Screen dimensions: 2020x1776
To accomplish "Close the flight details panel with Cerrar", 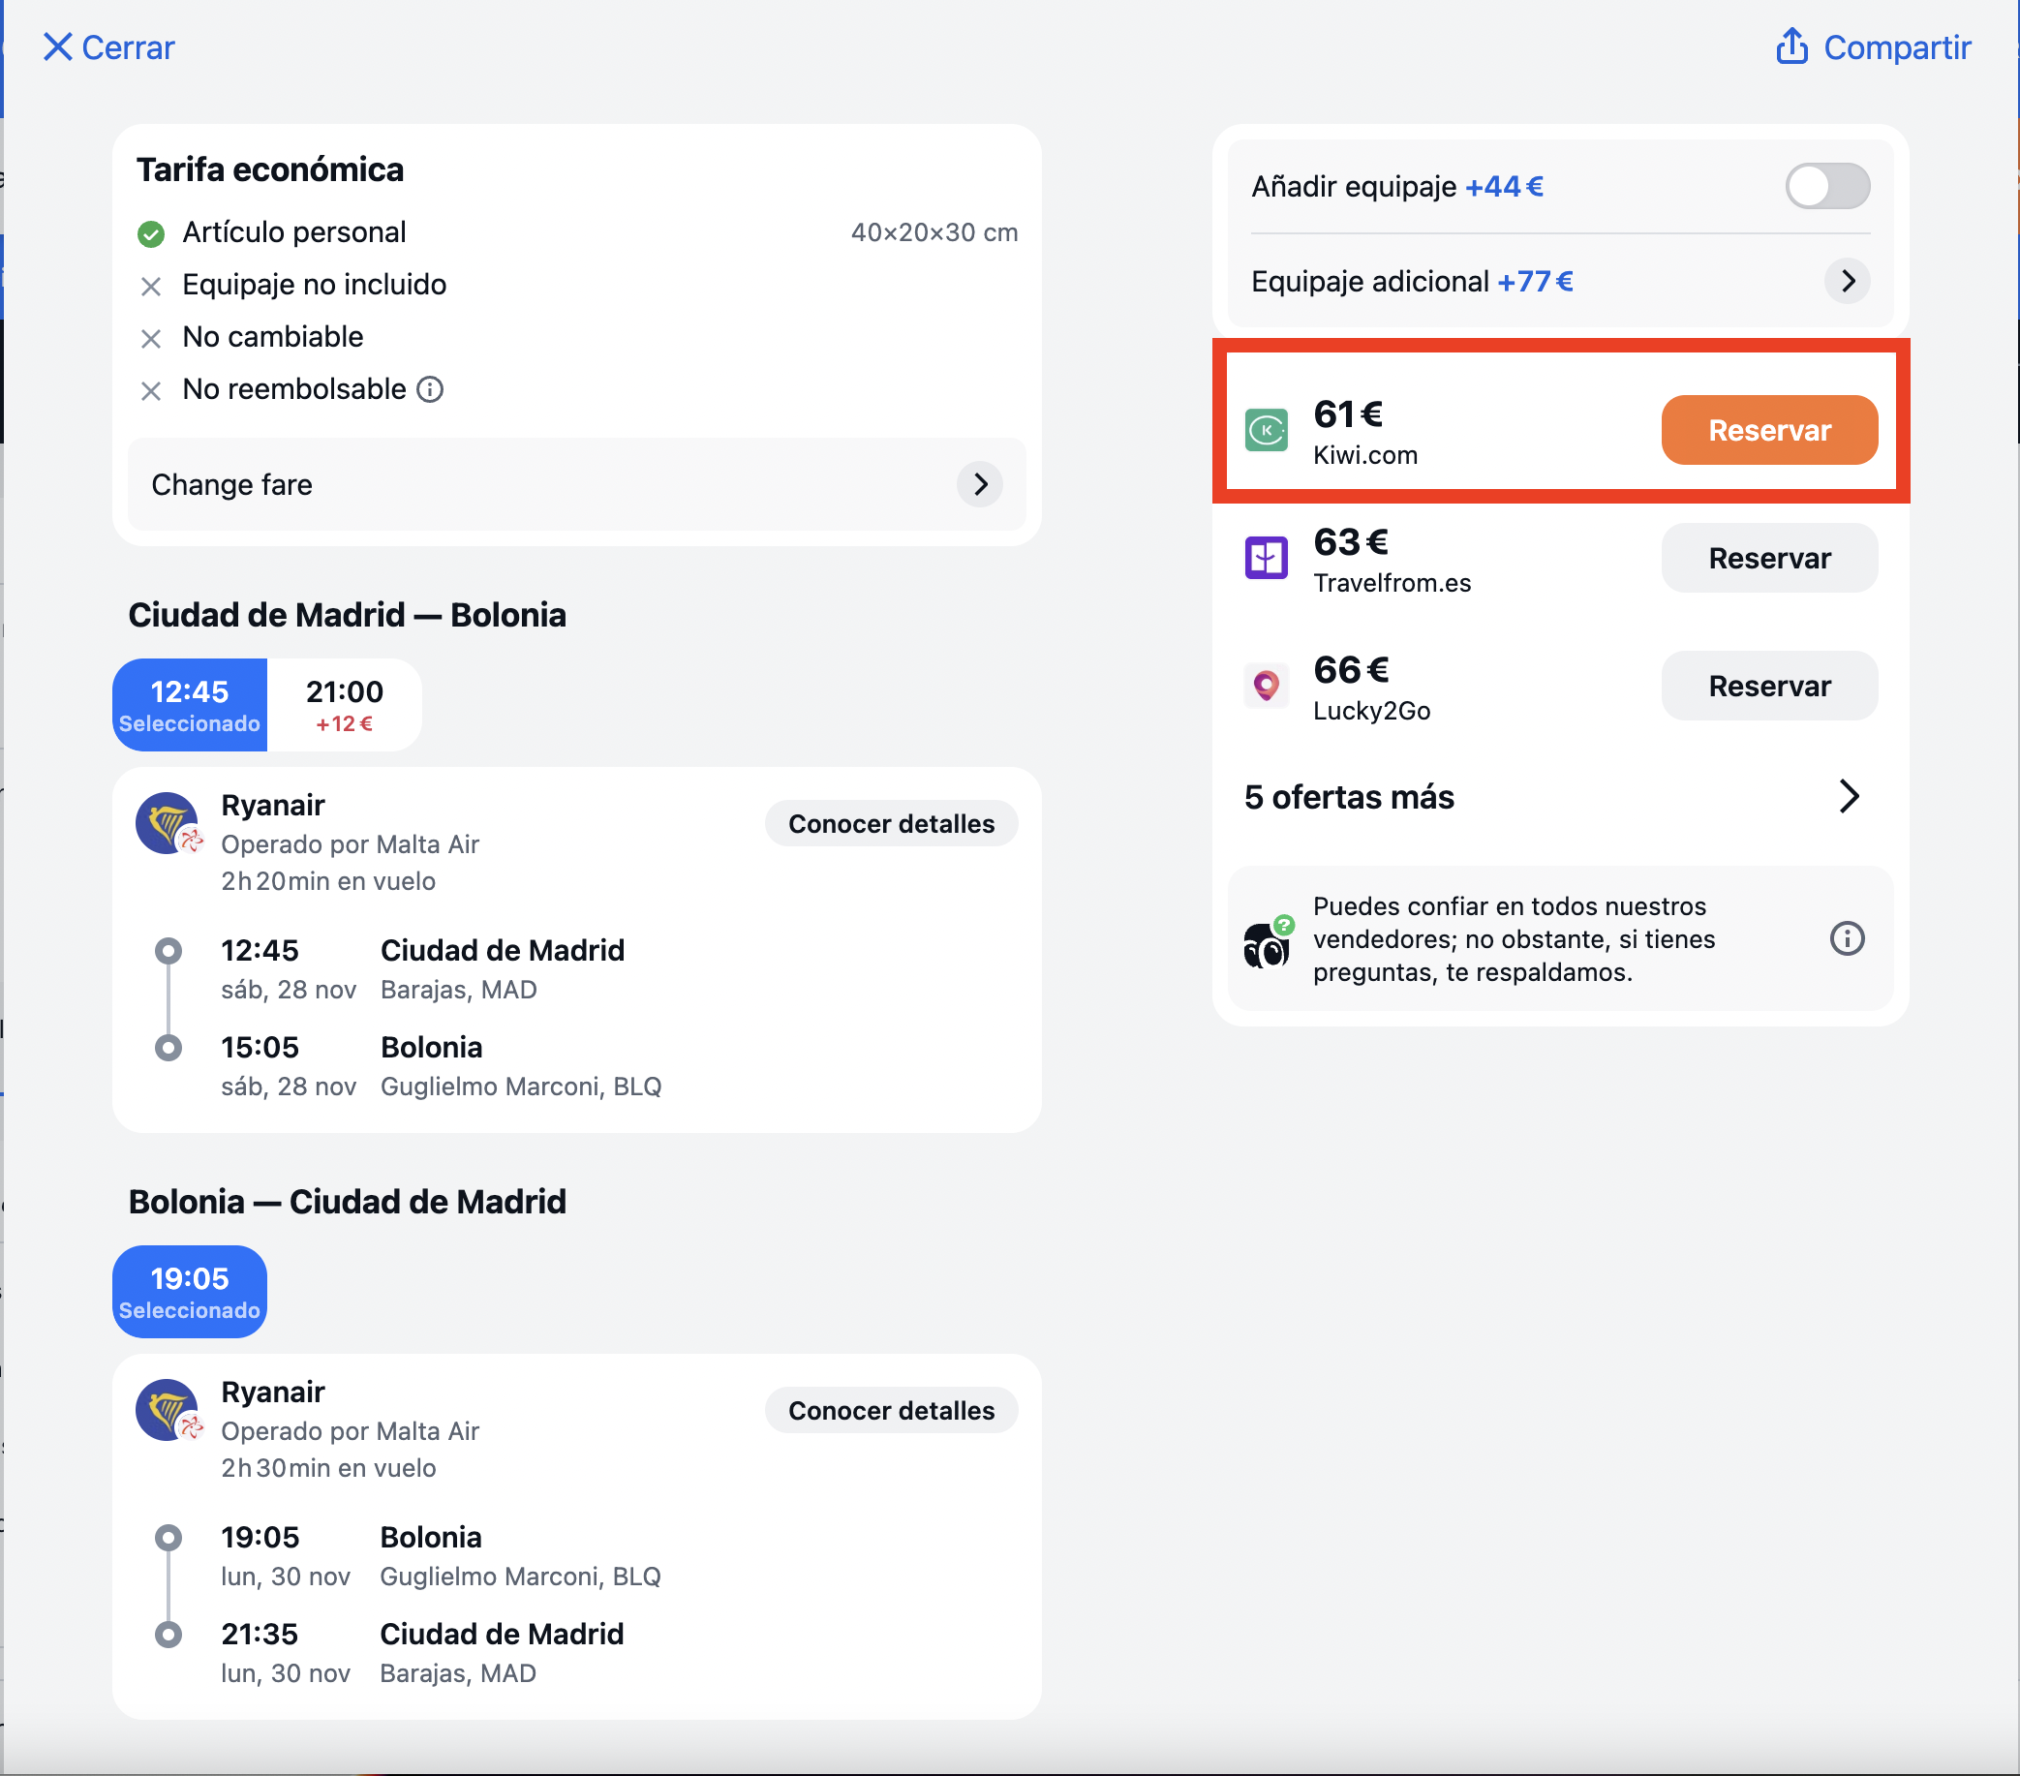I will [107, 46].
